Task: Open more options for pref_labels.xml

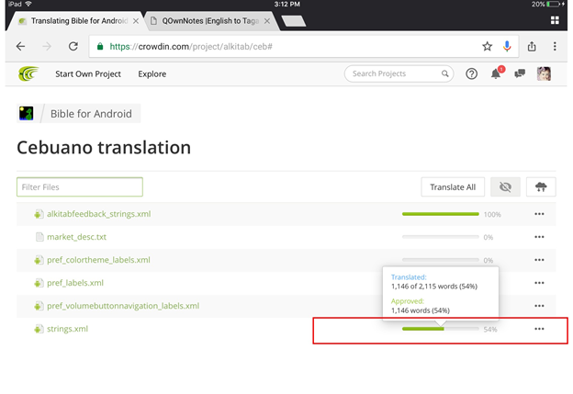Action: pyautogui.click(x=539, y=283)
